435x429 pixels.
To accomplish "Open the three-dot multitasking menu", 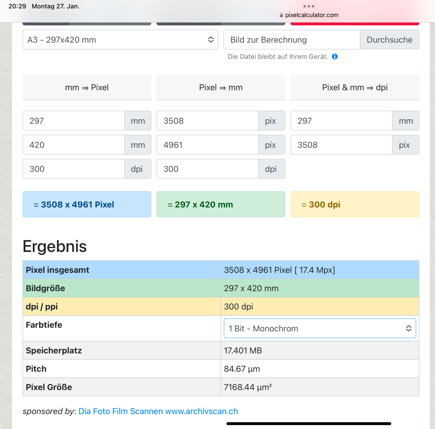I will [309, 6].
